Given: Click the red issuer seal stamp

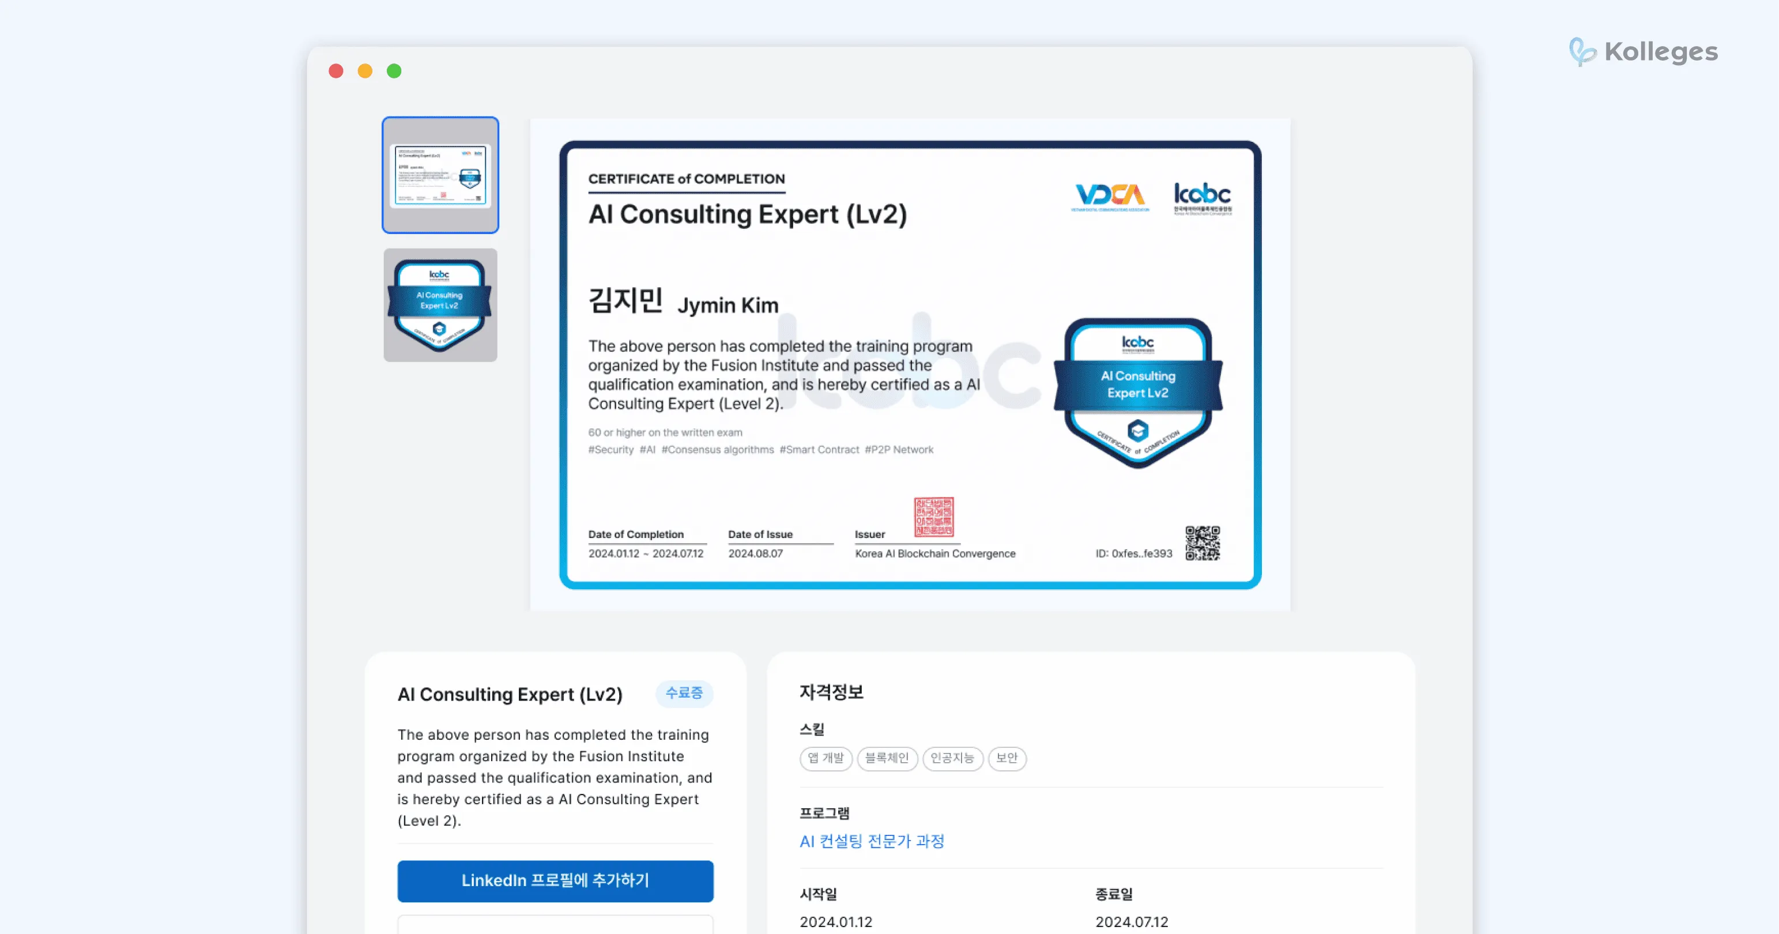Looking at the screenshot, I should (x=934, y=517).
